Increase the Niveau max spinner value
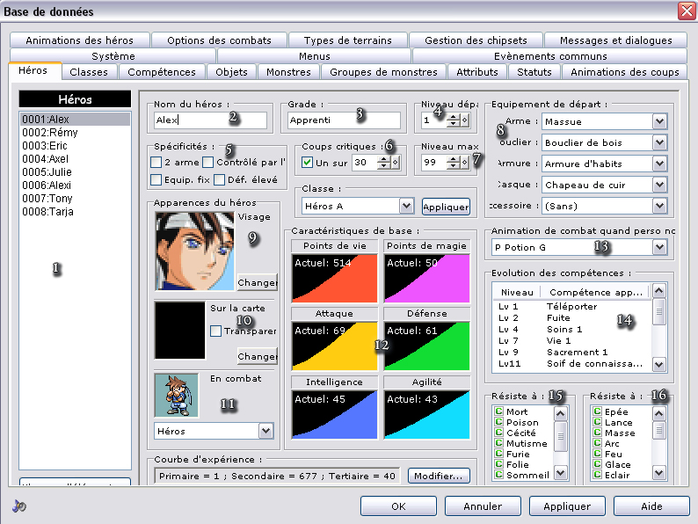This screenshot has width=698, height=524. tap(453, 159)
